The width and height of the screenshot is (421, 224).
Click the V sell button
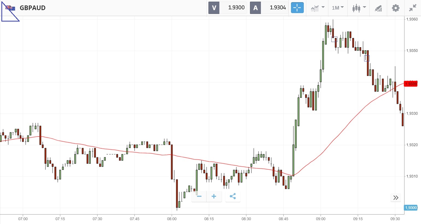214,8
